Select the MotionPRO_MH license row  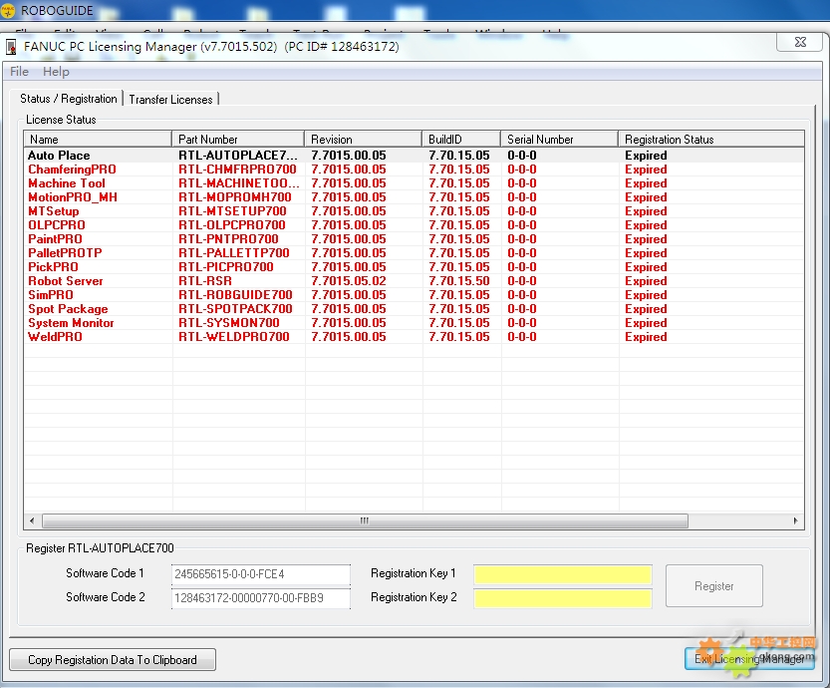click(x=414, y=197)
